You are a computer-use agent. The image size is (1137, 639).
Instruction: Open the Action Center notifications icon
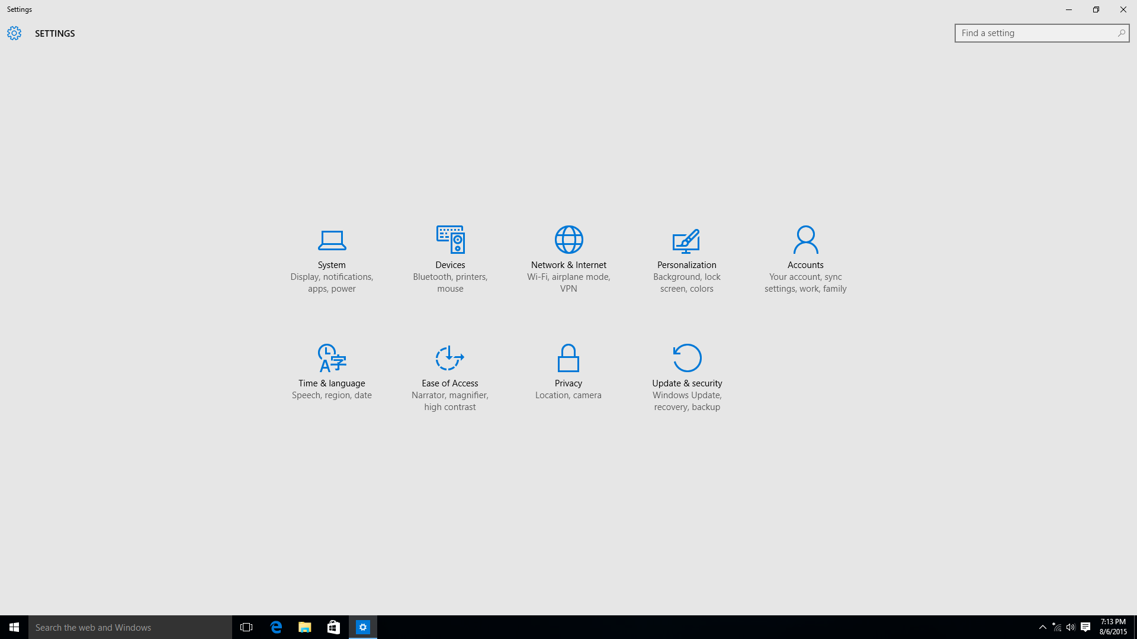tap(1085, 627)
